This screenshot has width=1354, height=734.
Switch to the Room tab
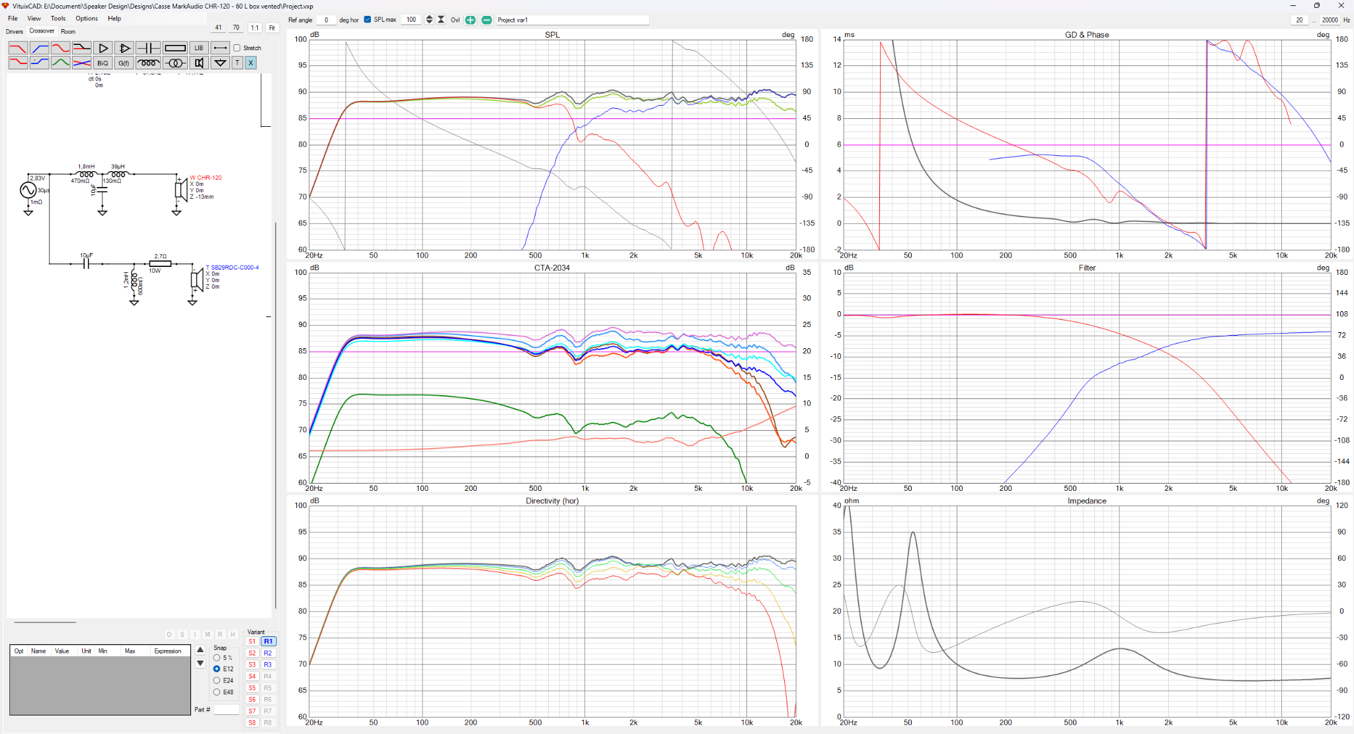68,32
